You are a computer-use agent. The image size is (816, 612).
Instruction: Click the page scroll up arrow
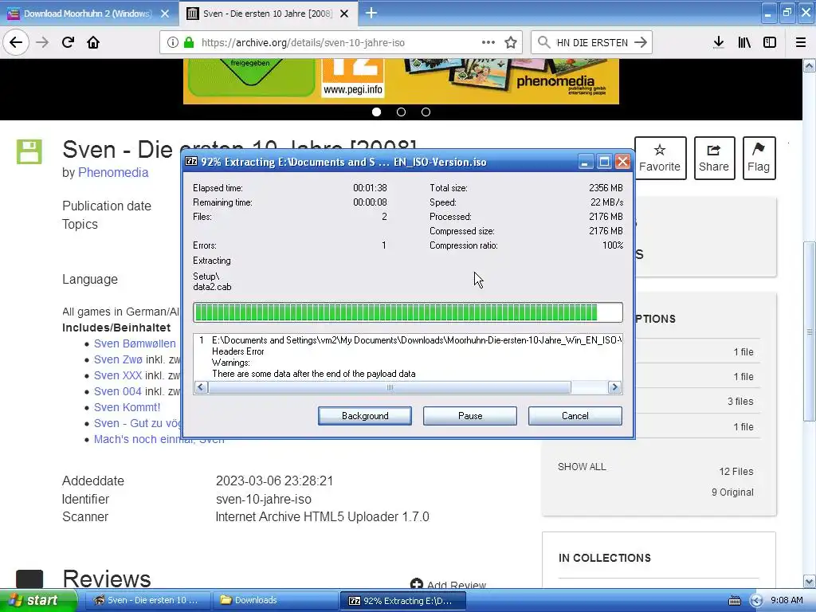point(810,65)
